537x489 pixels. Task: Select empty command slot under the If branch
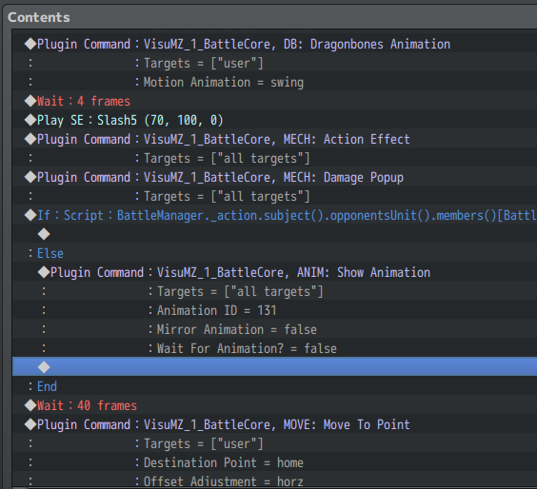[x=274, y=234]
